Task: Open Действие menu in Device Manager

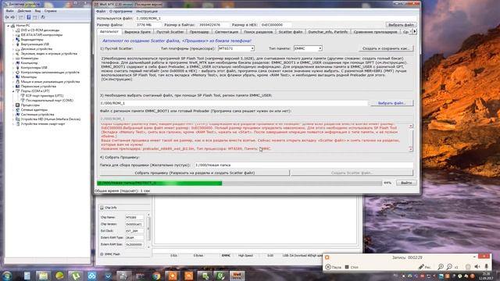Action: [24, 11]
